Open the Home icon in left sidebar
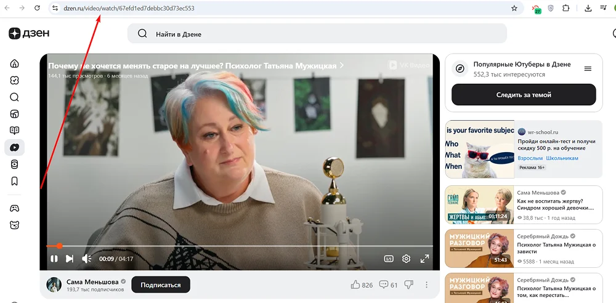This screenshot has height=303, width=616. click(15, 63)
